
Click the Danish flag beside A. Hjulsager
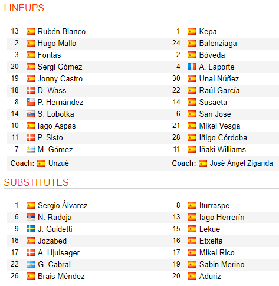click(x=31, y=252)
